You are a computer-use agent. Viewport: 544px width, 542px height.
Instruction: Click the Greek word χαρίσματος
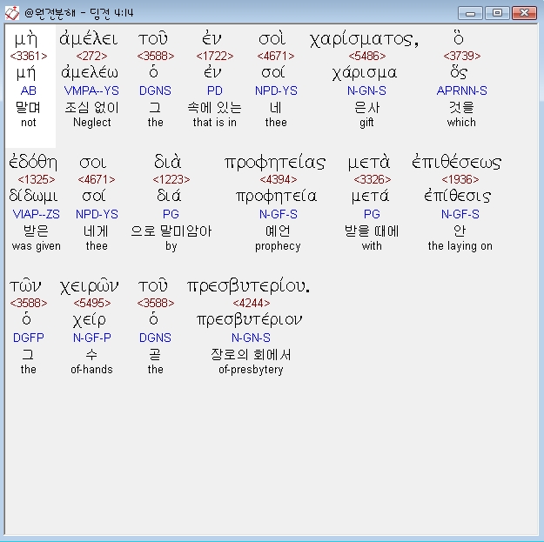coord(364,39)
